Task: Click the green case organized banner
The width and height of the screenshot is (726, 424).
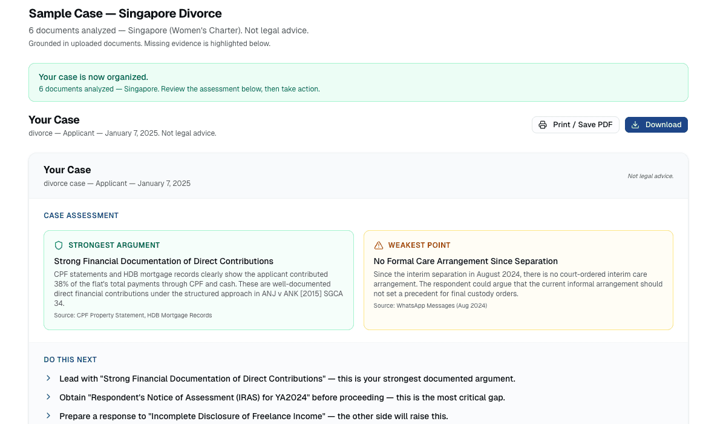Action: click(x=358, y=82)
